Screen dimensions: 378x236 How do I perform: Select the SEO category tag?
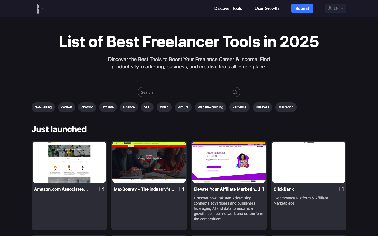(147, 107)
